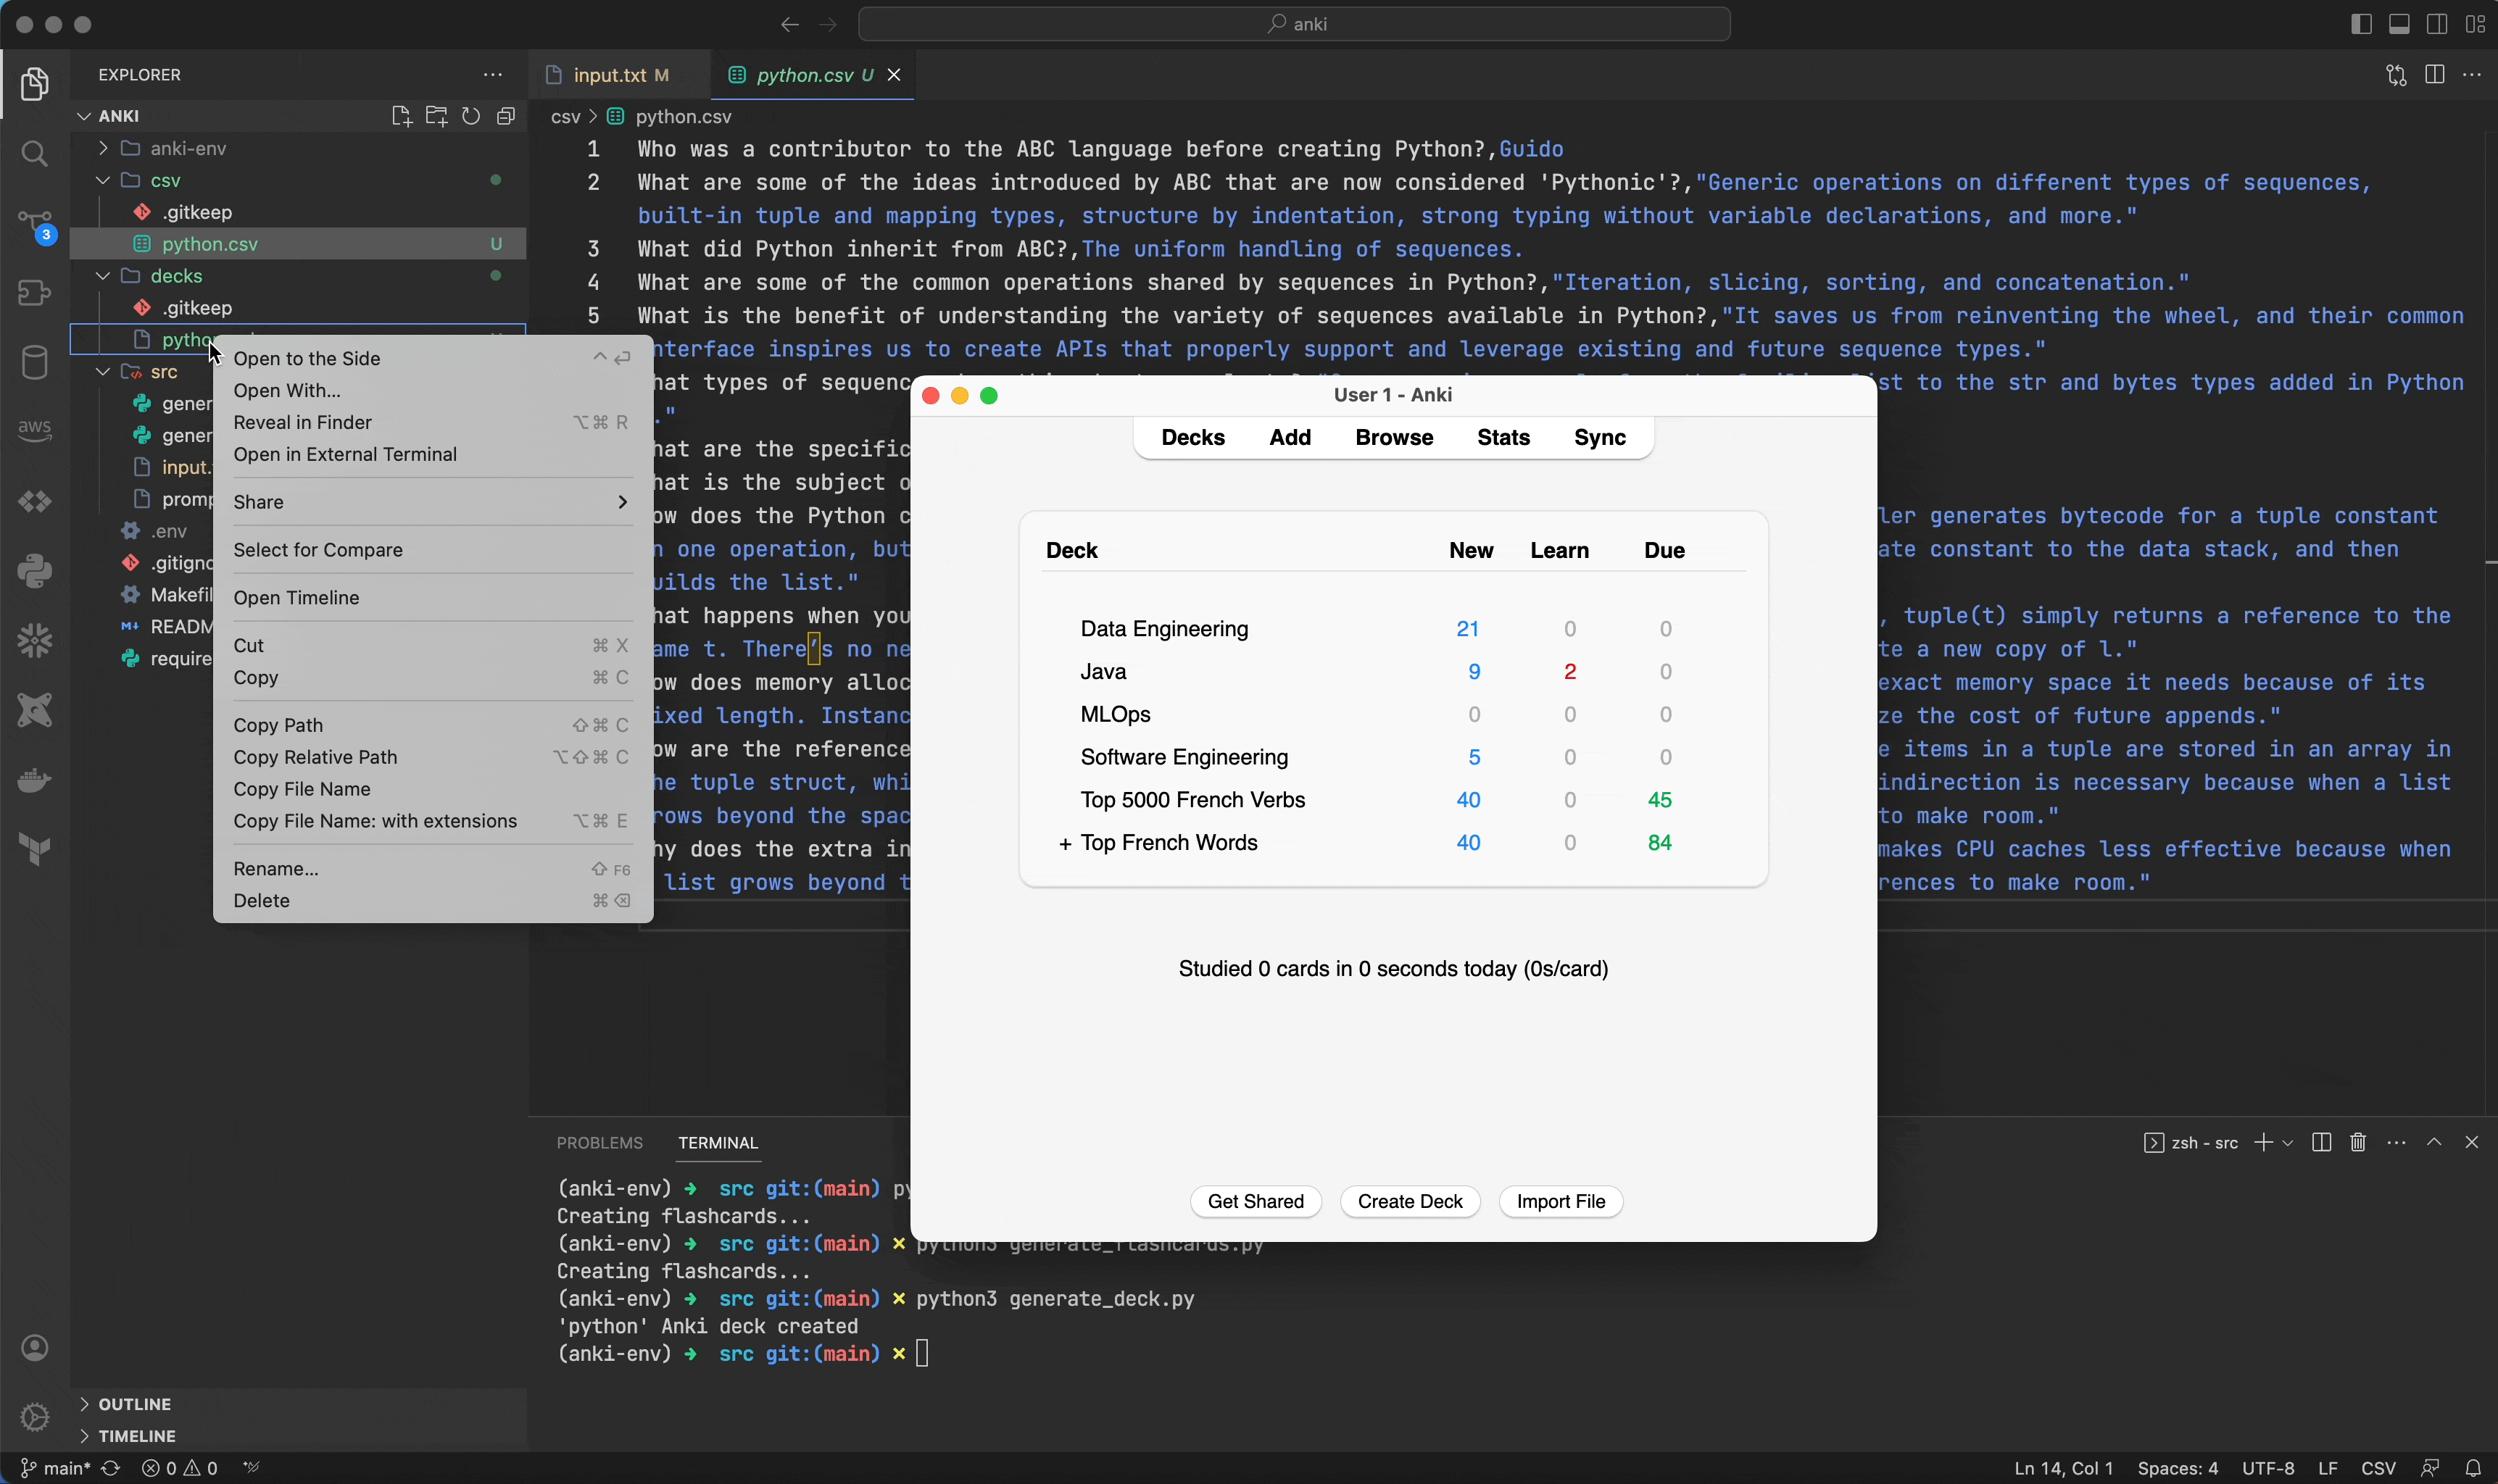The width and height of the screenshot is (2498, 1484).
Task: Open the Manage gear icon
Action: click(x=35, y=1416)
